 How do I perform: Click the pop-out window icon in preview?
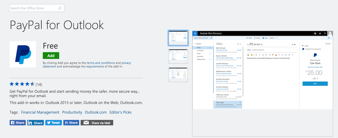click(329, 38)
